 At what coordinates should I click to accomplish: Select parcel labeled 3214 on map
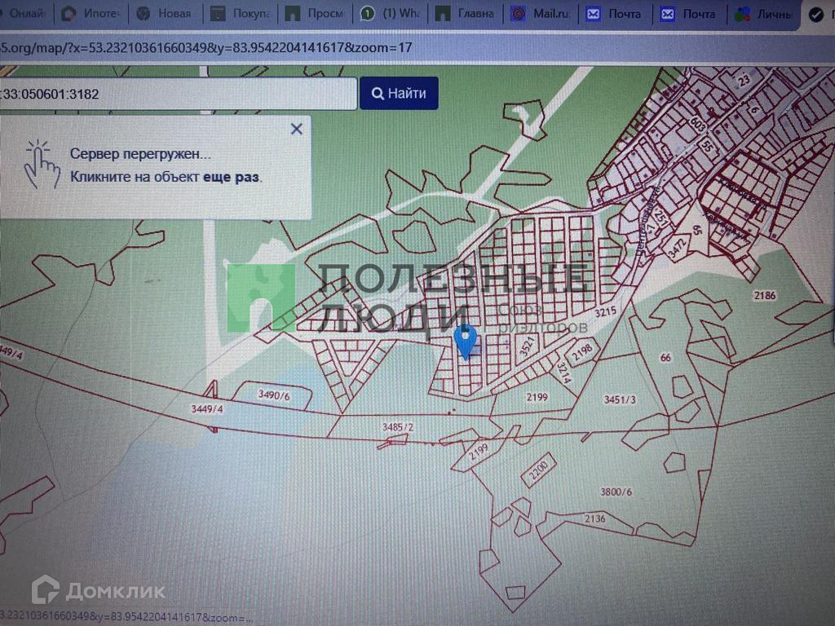click(563, 373)
